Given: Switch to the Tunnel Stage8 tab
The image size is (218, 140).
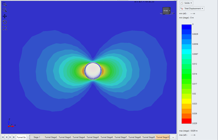Looking at the screenshot, I should (x=135, y=137).
